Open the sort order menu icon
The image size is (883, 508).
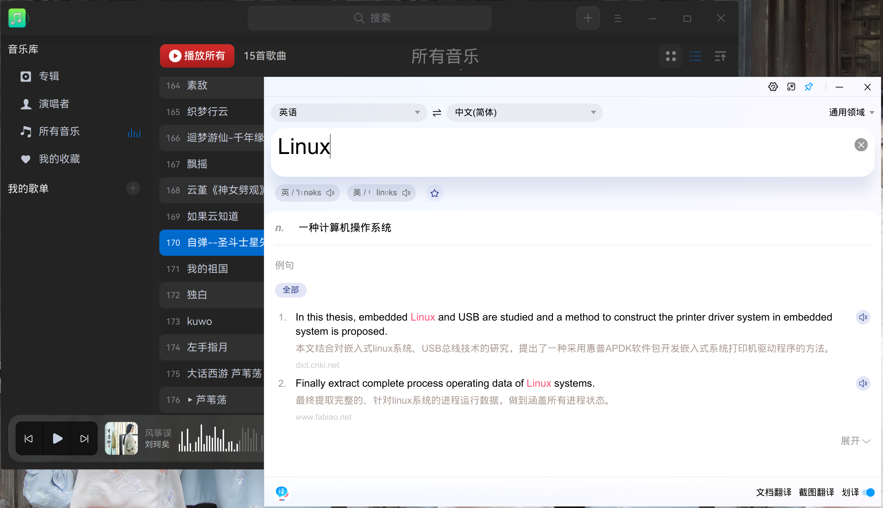(720, 56)
